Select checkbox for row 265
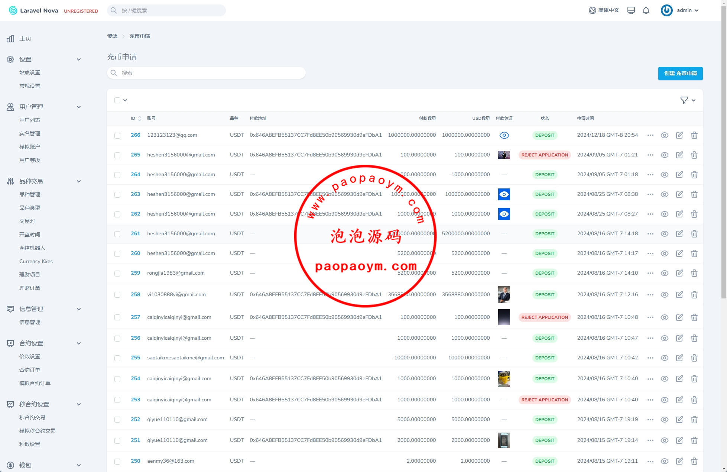 117,155
